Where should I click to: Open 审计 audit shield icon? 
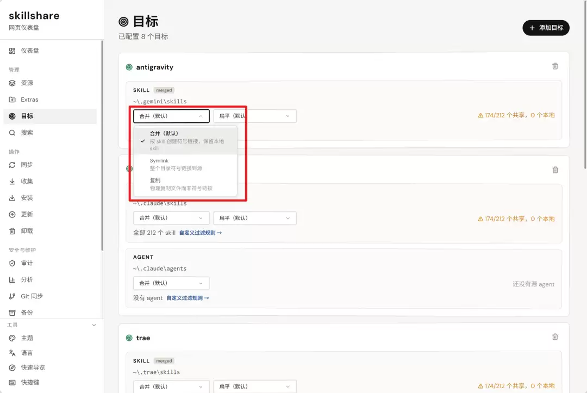click(12, 263)
